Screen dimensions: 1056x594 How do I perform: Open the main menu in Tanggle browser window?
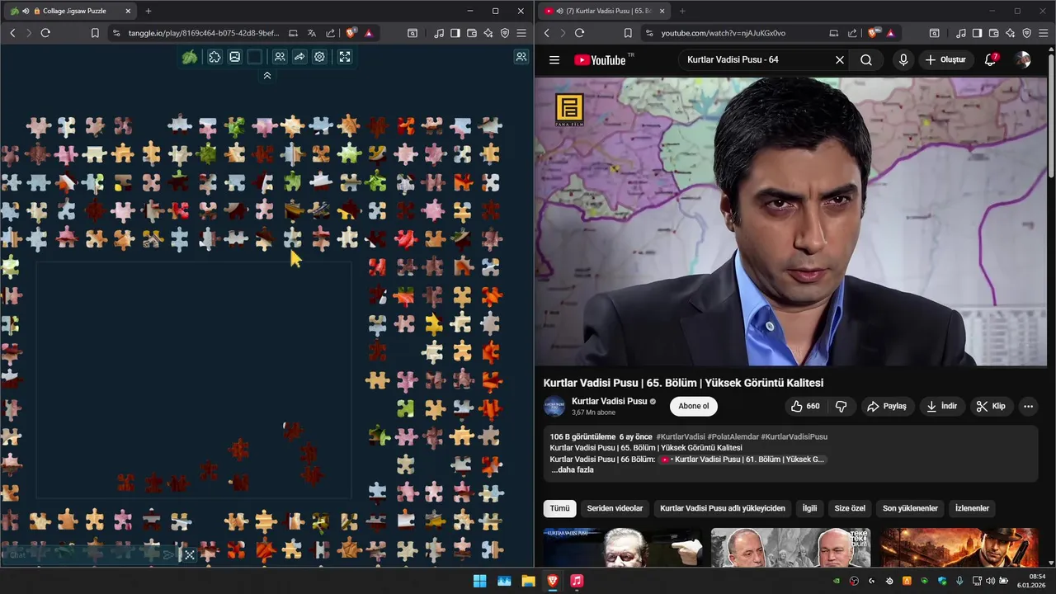[x=521, y=33]
